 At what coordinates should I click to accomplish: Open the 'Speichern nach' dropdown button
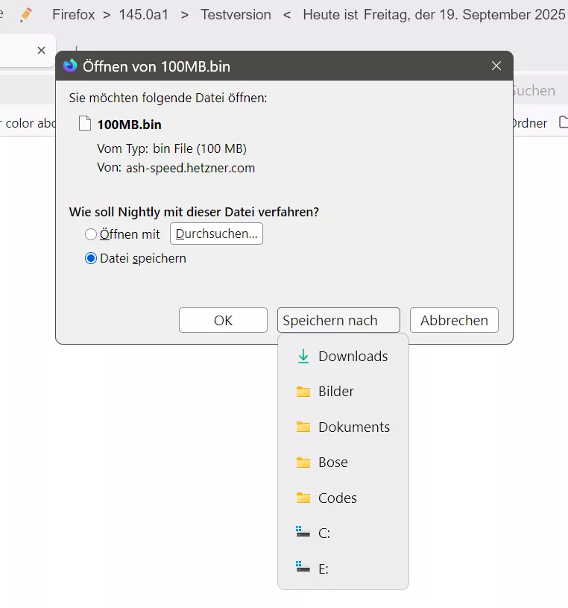(x=338, y=320)
